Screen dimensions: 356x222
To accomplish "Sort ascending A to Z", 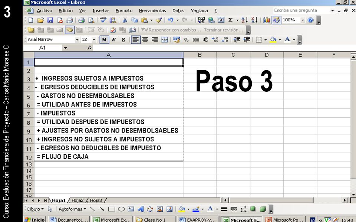I will pyautogui.click(x=244, y=20).
